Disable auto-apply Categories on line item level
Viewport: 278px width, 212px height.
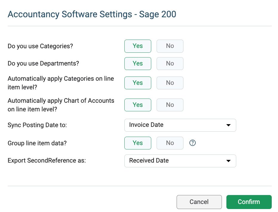click(170, 83)
